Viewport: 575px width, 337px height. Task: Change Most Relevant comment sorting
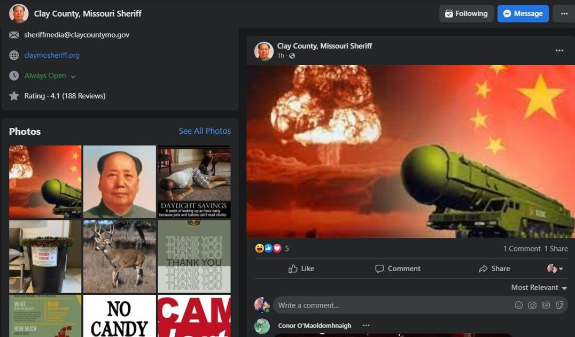539,287
